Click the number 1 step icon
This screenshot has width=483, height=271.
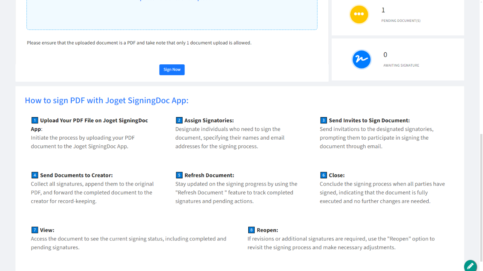pos(35,120)
